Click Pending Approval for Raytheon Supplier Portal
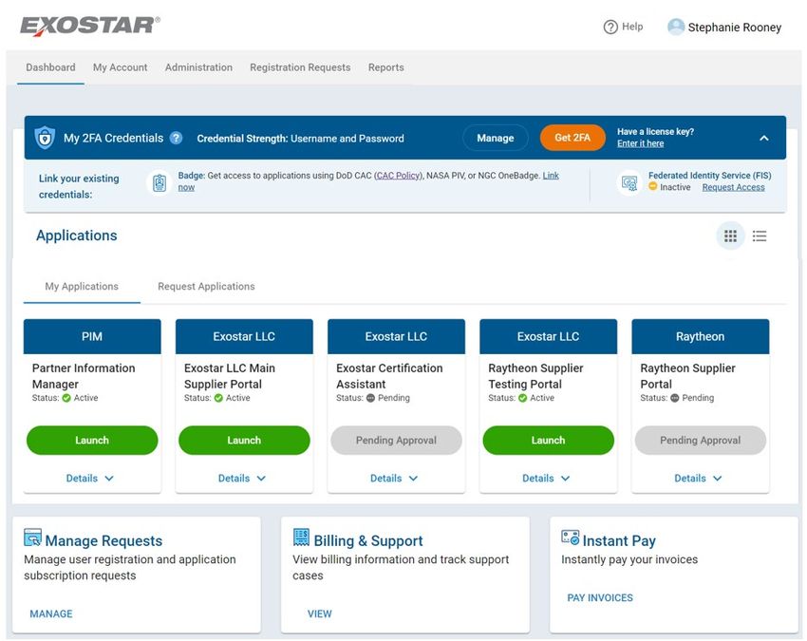The image size is (807, 641). point(701,441)
